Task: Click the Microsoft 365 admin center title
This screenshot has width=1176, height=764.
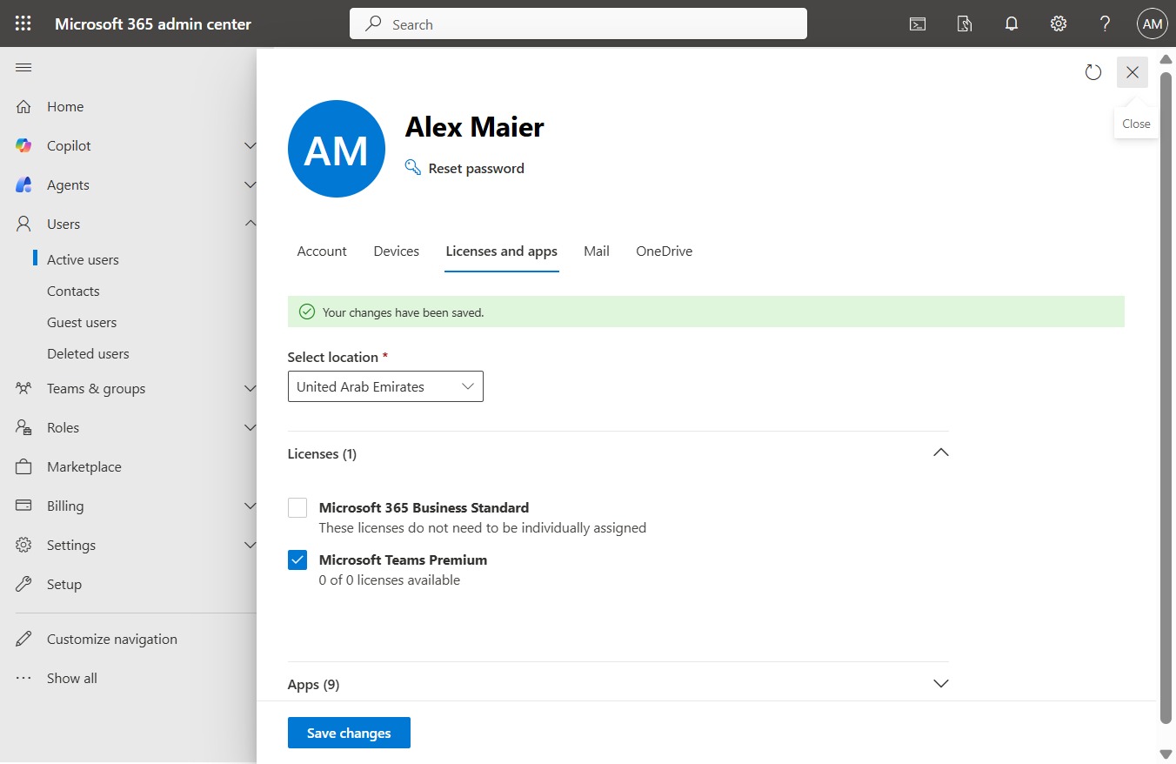Action: (153, 23)
